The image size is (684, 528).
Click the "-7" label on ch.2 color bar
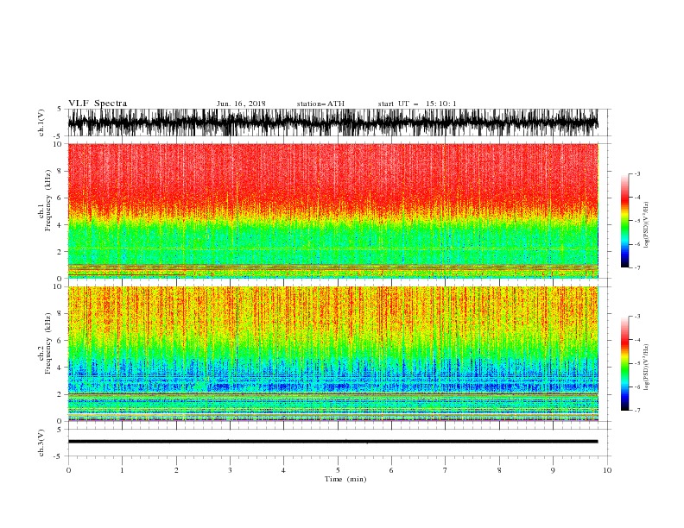click(x=637, y=410)
